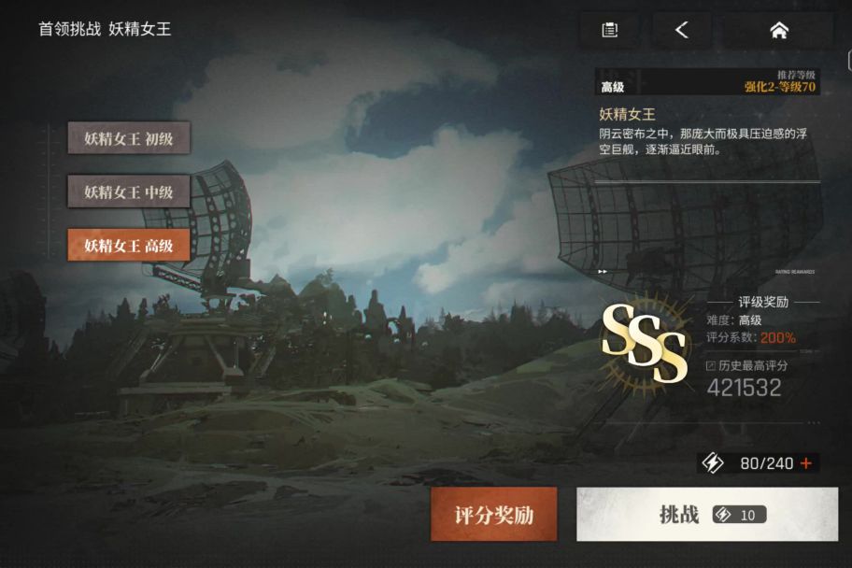Tap the lightning stamina icon beside 80/240
Viewport: 852px width, 568px height.
(713, 463)
